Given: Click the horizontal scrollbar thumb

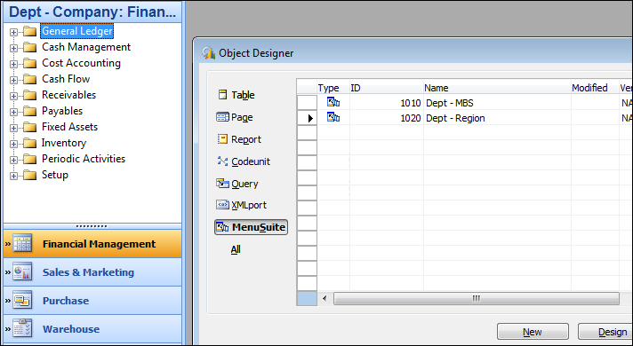Looking at the screenshot, I should (477, 298).
